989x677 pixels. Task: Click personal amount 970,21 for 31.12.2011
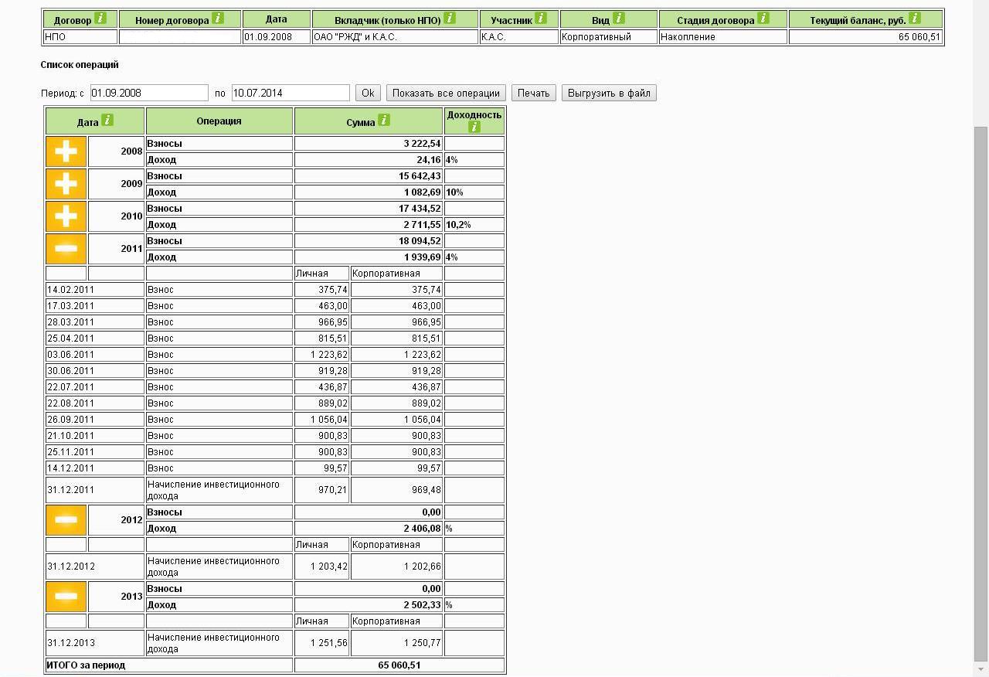tap(333, 490)
